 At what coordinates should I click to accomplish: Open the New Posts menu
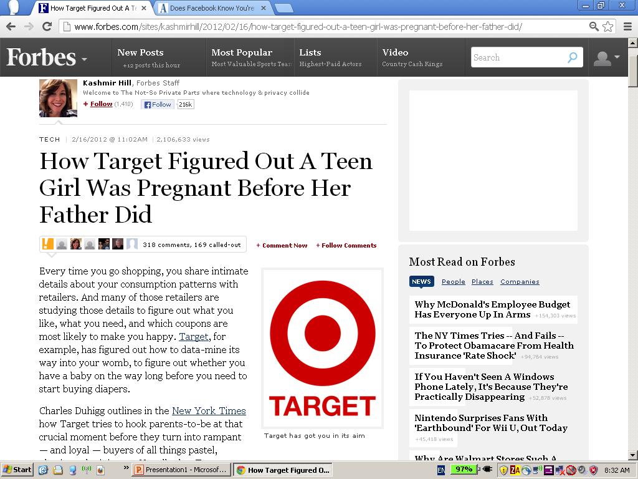click(140, 52)
